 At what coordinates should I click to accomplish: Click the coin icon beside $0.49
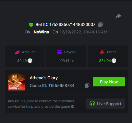click(30, 61)
